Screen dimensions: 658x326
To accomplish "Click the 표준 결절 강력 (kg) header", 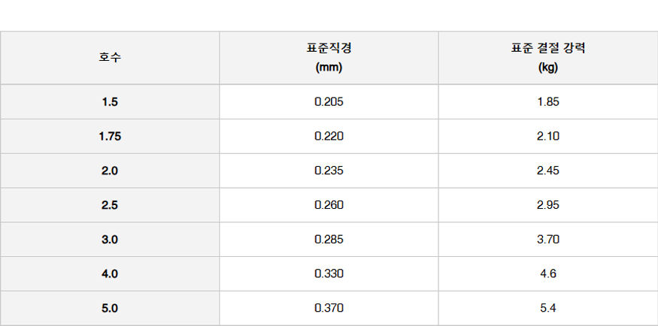I will [x=547, y=57].
